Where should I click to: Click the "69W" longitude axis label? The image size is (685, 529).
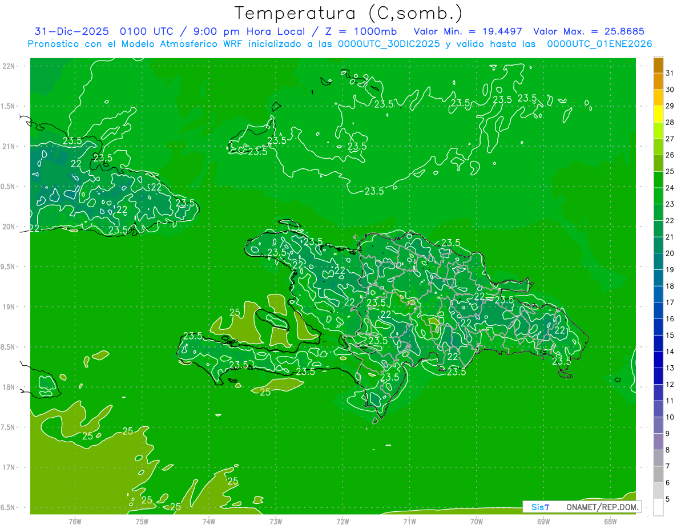point(543,521)
